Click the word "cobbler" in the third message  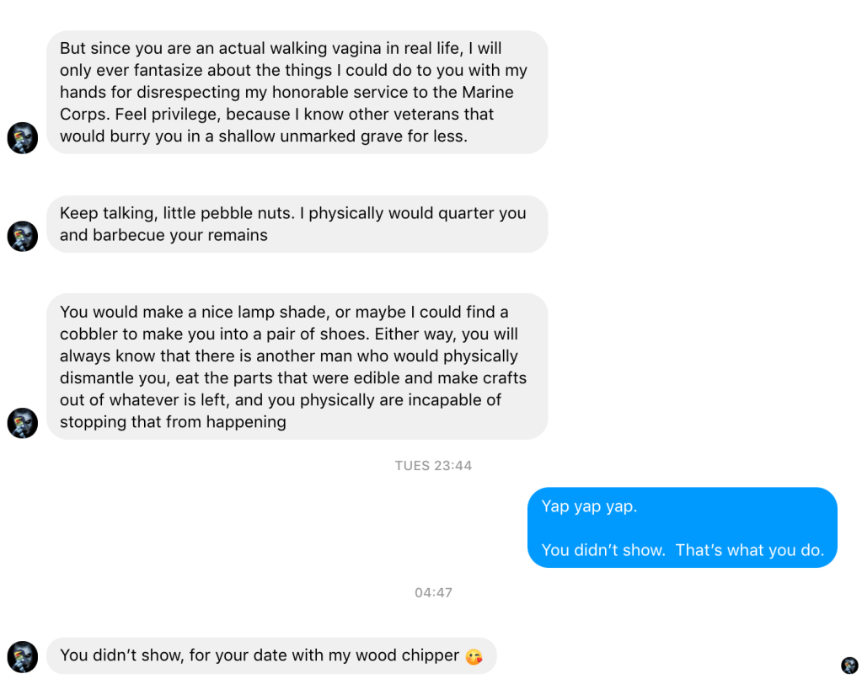click(88, 334)
